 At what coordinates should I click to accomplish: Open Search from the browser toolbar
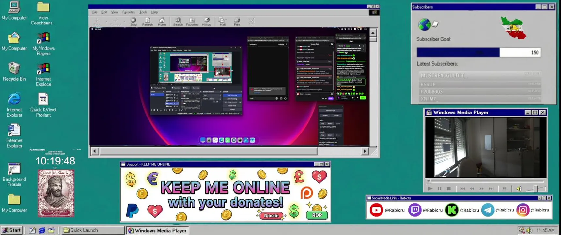click(x=178, y=22)
